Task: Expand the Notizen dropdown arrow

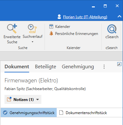Action: (x=37, y=100)
